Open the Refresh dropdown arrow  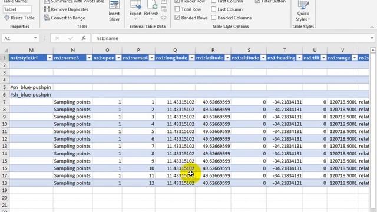(151, 19)
